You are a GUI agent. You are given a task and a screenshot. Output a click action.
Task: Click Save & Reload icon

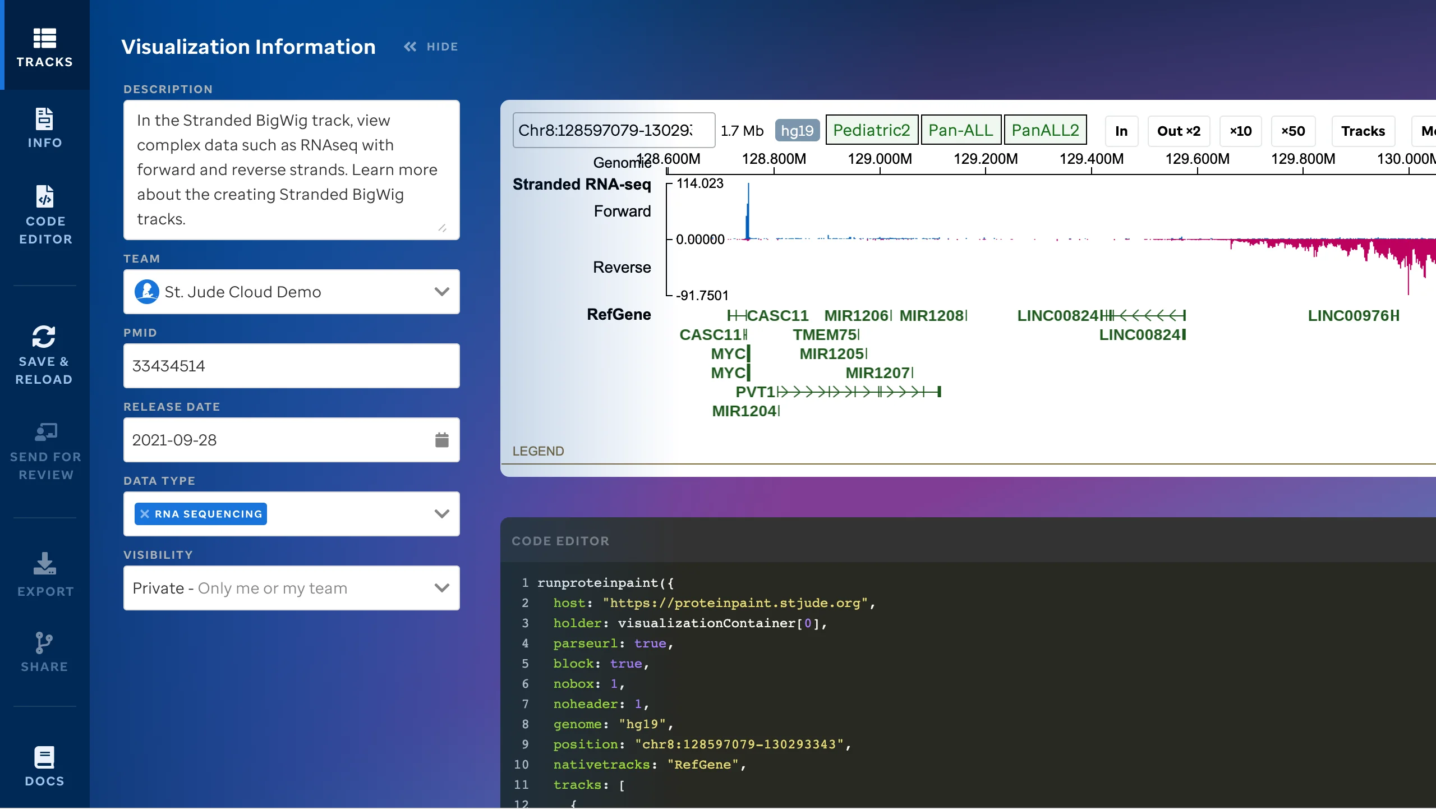pos(44,337)
